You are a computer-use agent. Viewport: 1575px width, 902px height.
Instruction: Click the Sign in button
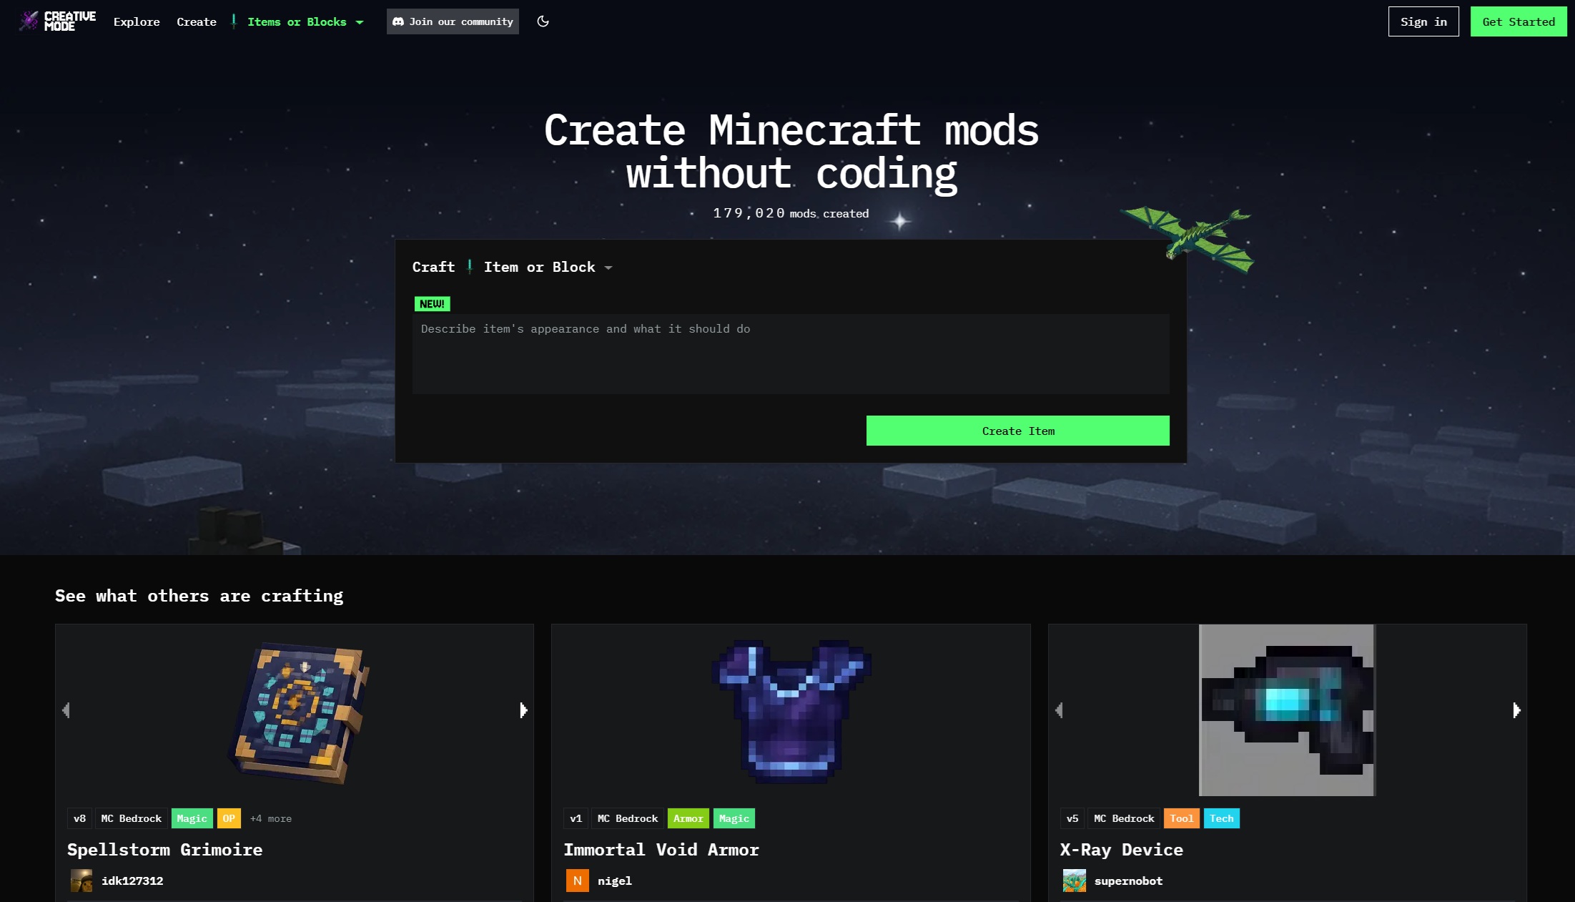1423,22
